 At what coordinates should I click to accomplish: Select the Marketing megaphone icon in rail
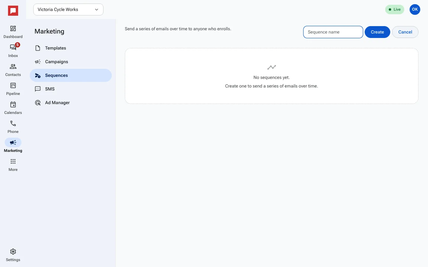pos(13,142)
